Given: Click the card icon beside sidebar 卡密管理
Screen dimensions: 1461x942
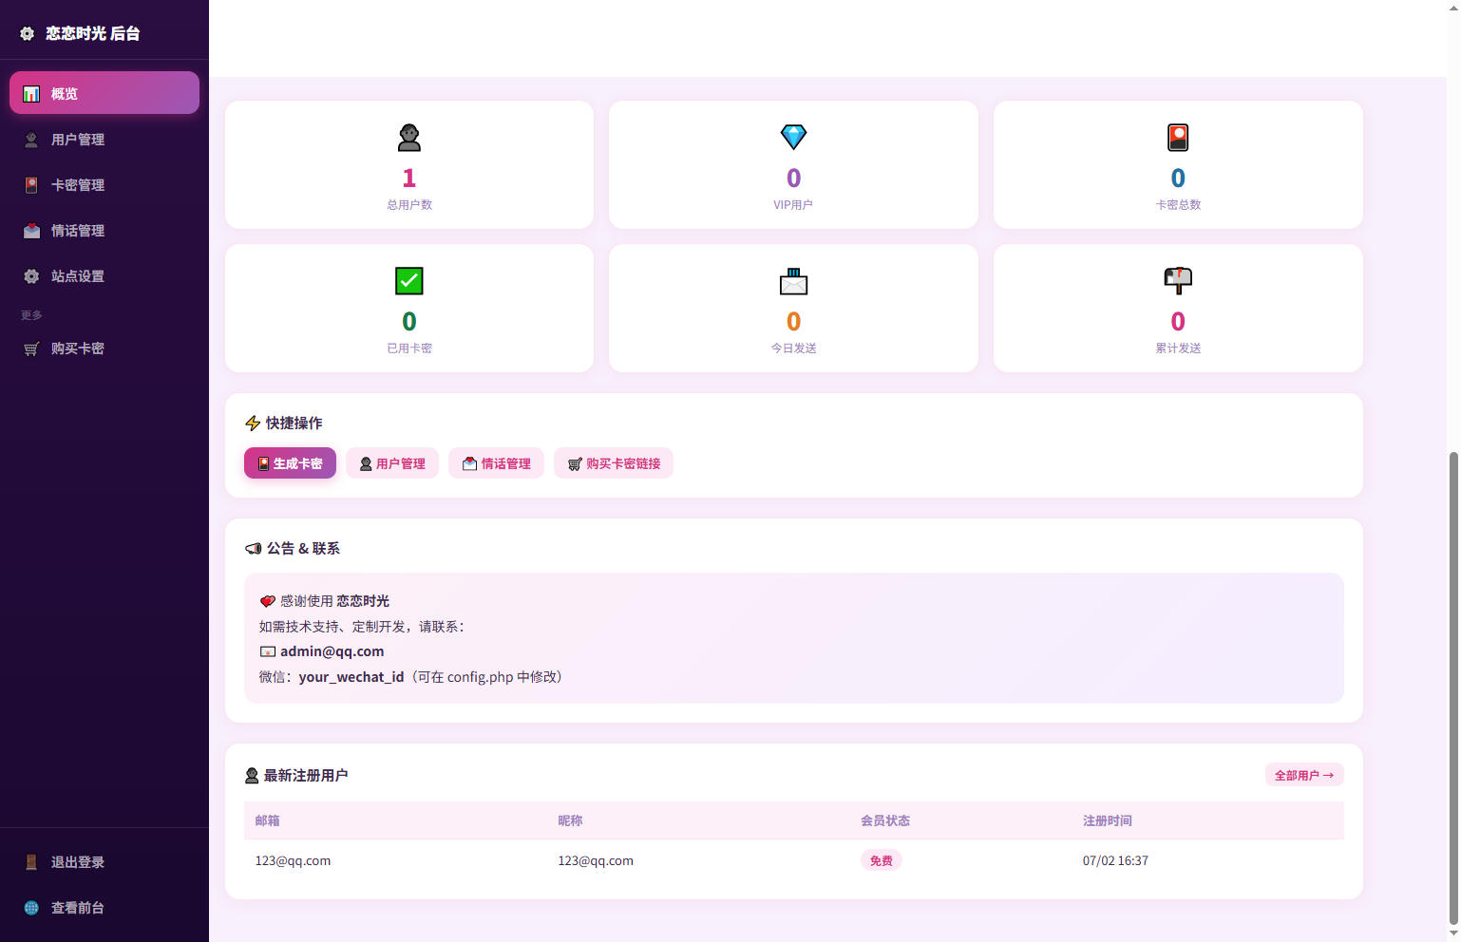Looking at the screenshot, I should point(31,185).
